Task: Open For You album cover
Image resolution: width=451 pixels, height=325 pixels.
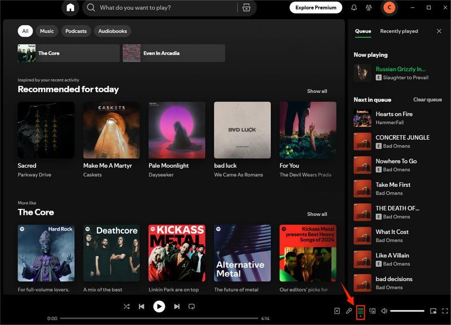Action: coord(308,130)
